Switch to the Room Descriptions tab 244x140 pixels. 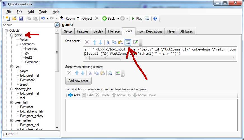(x=150, y=31)
